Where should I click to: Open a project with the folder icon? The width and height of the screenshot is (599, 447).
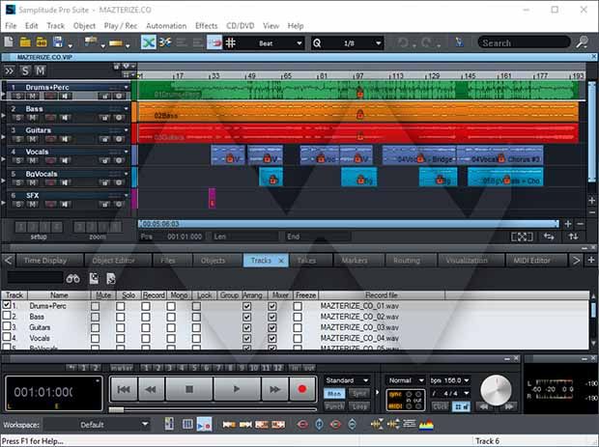point(25,42)
